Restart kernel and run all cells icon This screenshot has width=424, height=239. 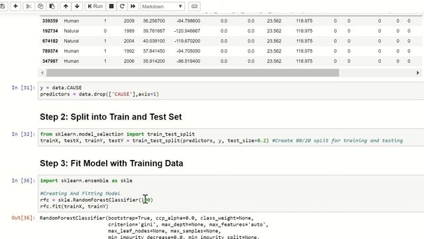tap(133, 6)
